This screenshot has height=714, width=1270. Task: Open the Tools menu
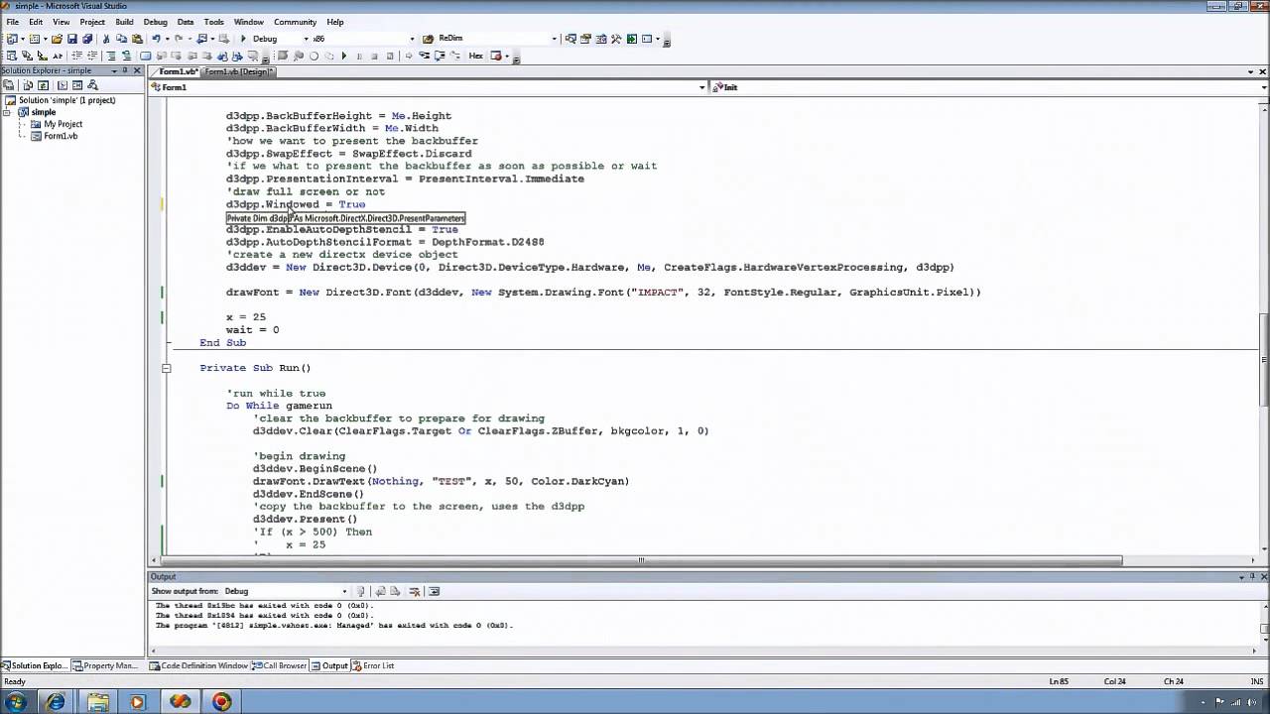[x=213, y=22]
